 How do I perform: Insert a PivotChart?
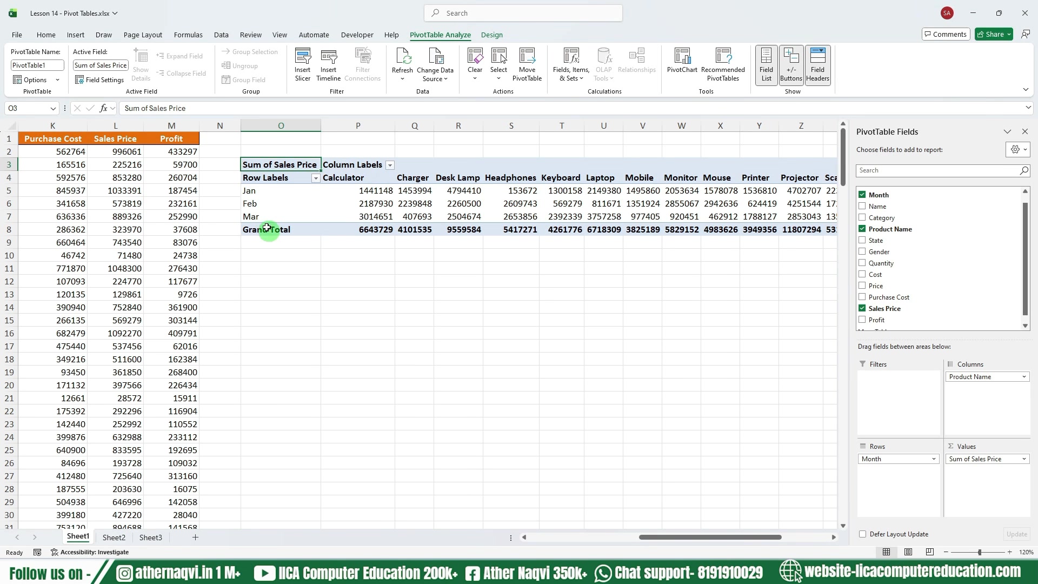[x=682, y=61]
